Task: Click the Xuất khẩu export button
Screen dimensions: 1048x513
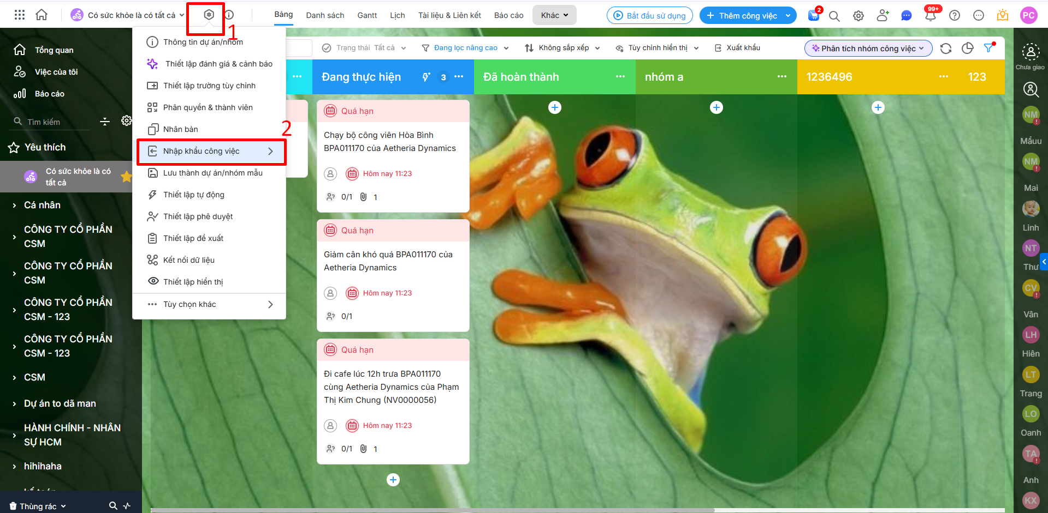Action: (x=737, y=48)
